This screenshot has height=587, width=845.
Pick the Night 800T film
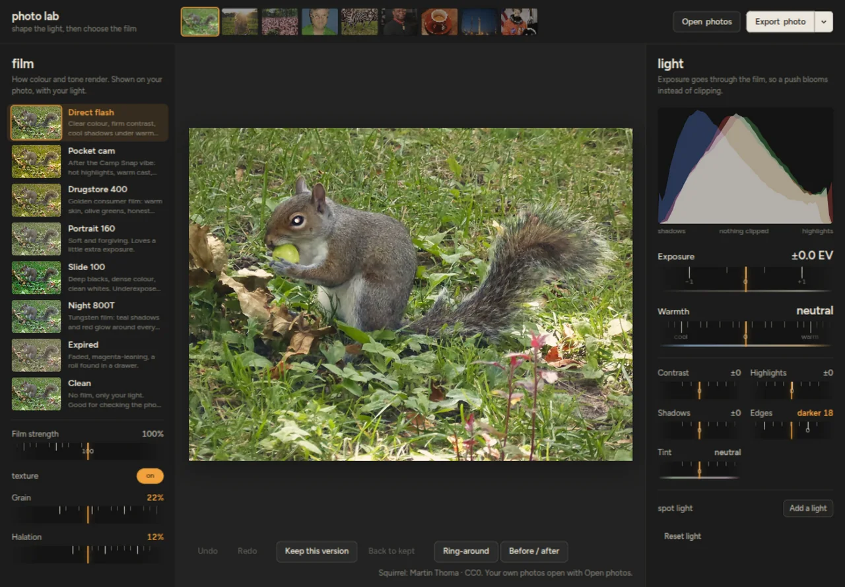(88, 316)
